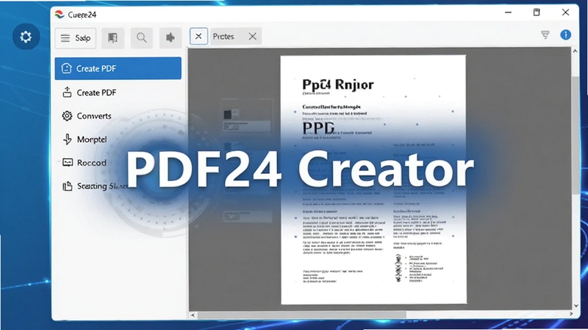This screenshot has height=330, width=588.
Task: Click the blue info icon
Action: tap(565, 34)
